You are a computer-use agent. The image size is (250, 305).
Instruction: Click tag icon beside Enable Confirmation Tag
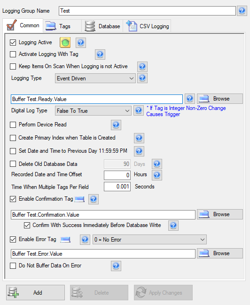pos(79,199)
